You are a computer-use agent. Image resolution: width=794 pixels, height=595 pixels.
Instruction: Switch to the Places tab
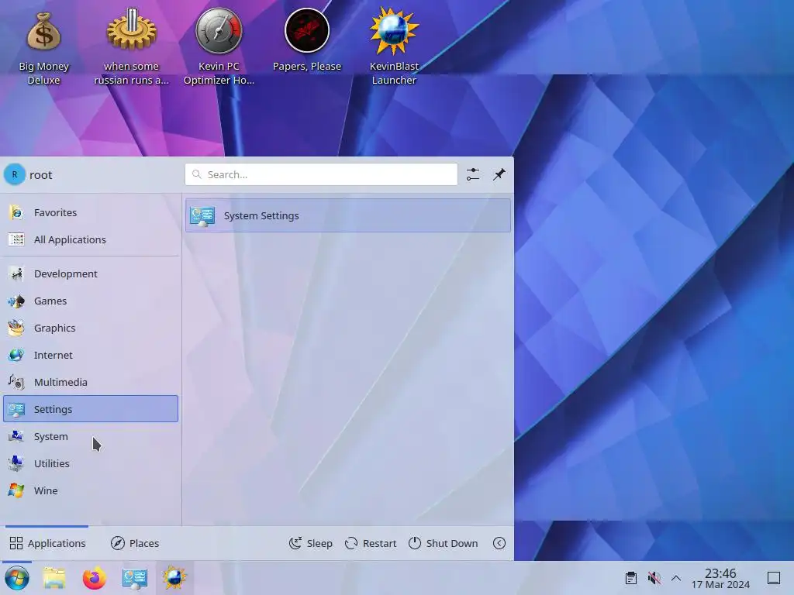pos(135,543)
